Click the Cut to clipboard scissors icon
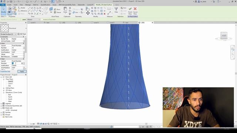 (x=70, y=8)
